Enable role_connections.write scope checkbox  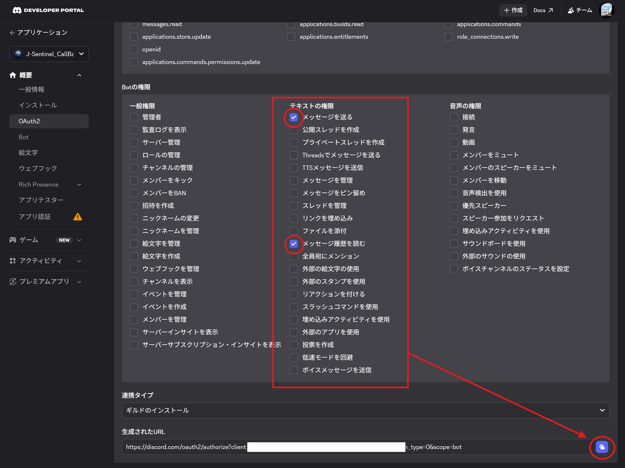[449, 37]
